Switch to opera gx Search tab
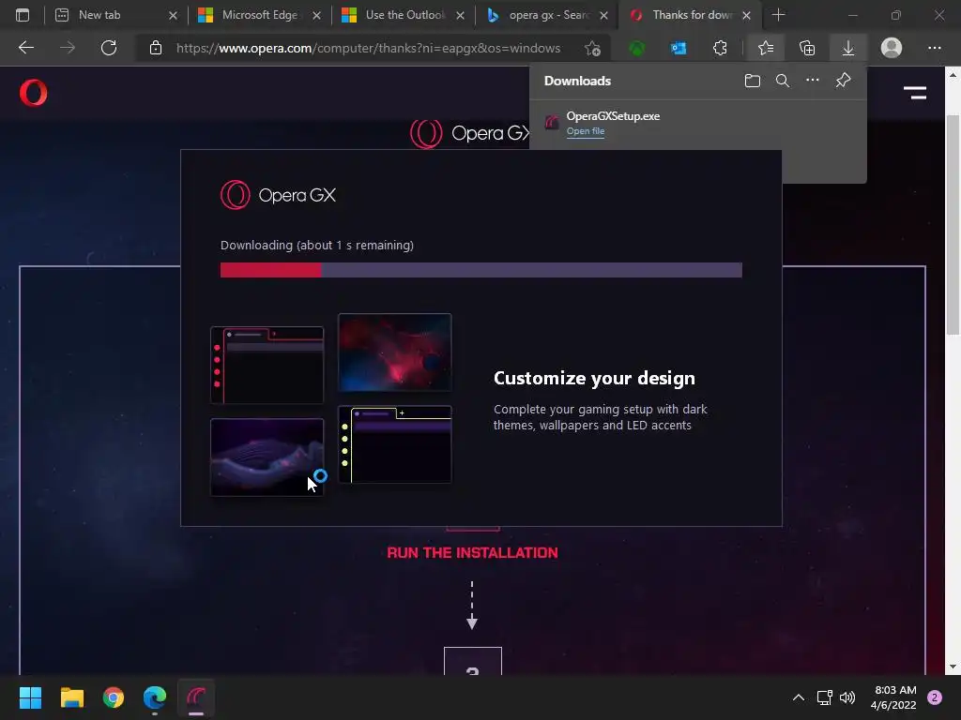Viewport: 961px width, 720px height. (548, 15)
